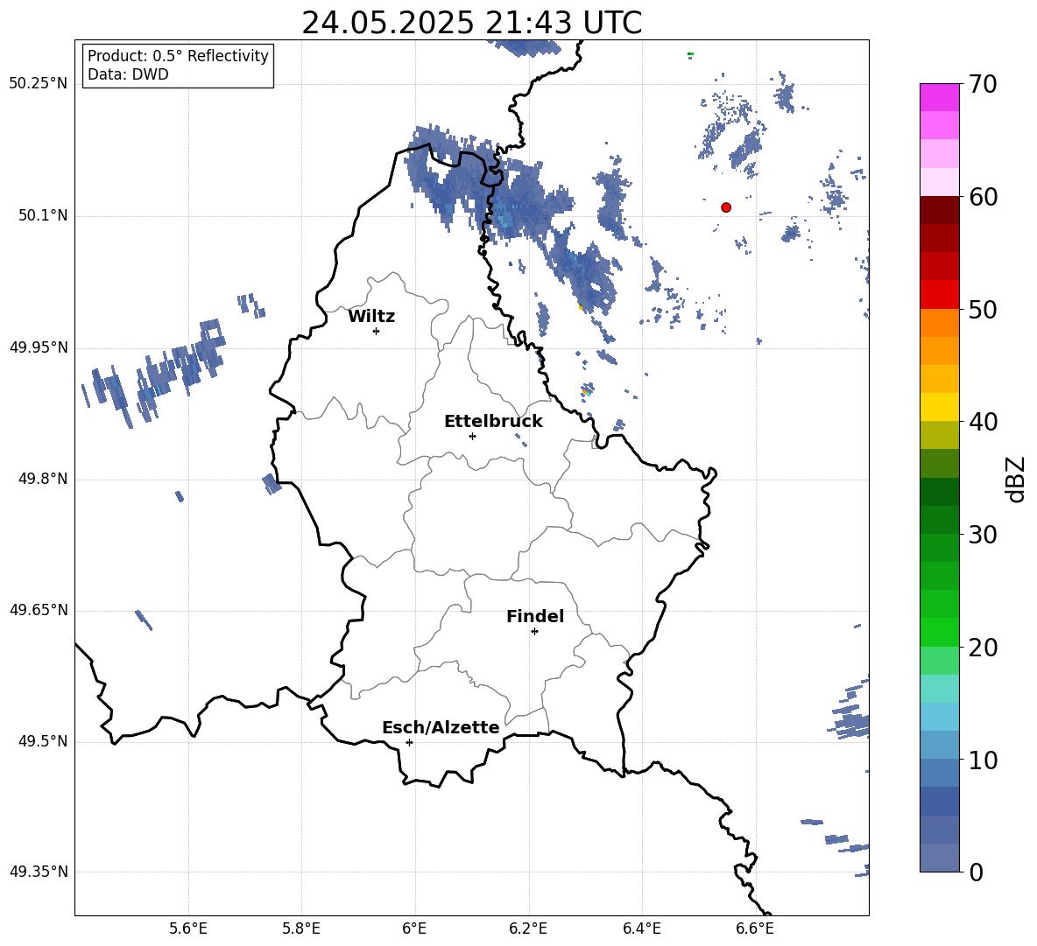The width and height of the screenshot is (1037, 946).
Task: Click the dark red swatch just below 60
Action: (940, 210)
